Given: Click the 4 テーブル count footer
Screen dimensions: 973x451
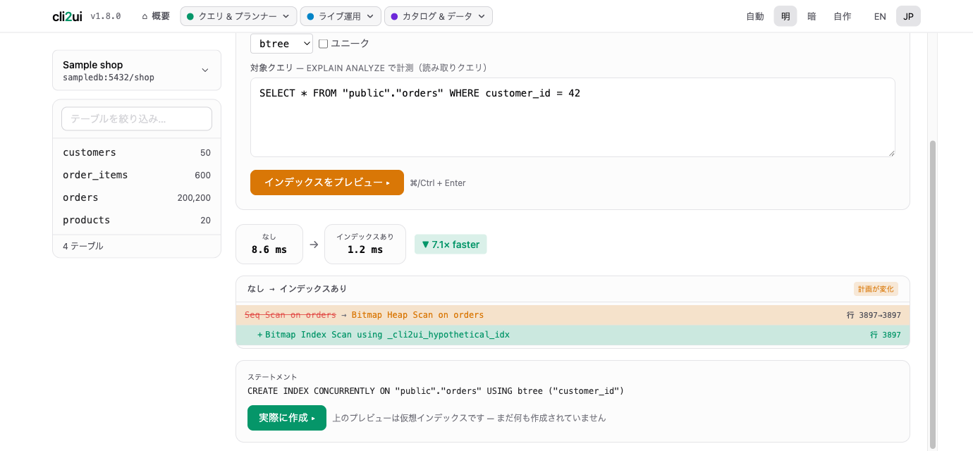Looking at the screenshot, I should click(x=83, y=246).
